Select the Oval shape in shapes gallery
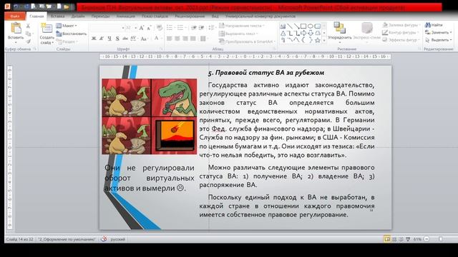Viewport: 458px width, 257px height. [311, 26]
